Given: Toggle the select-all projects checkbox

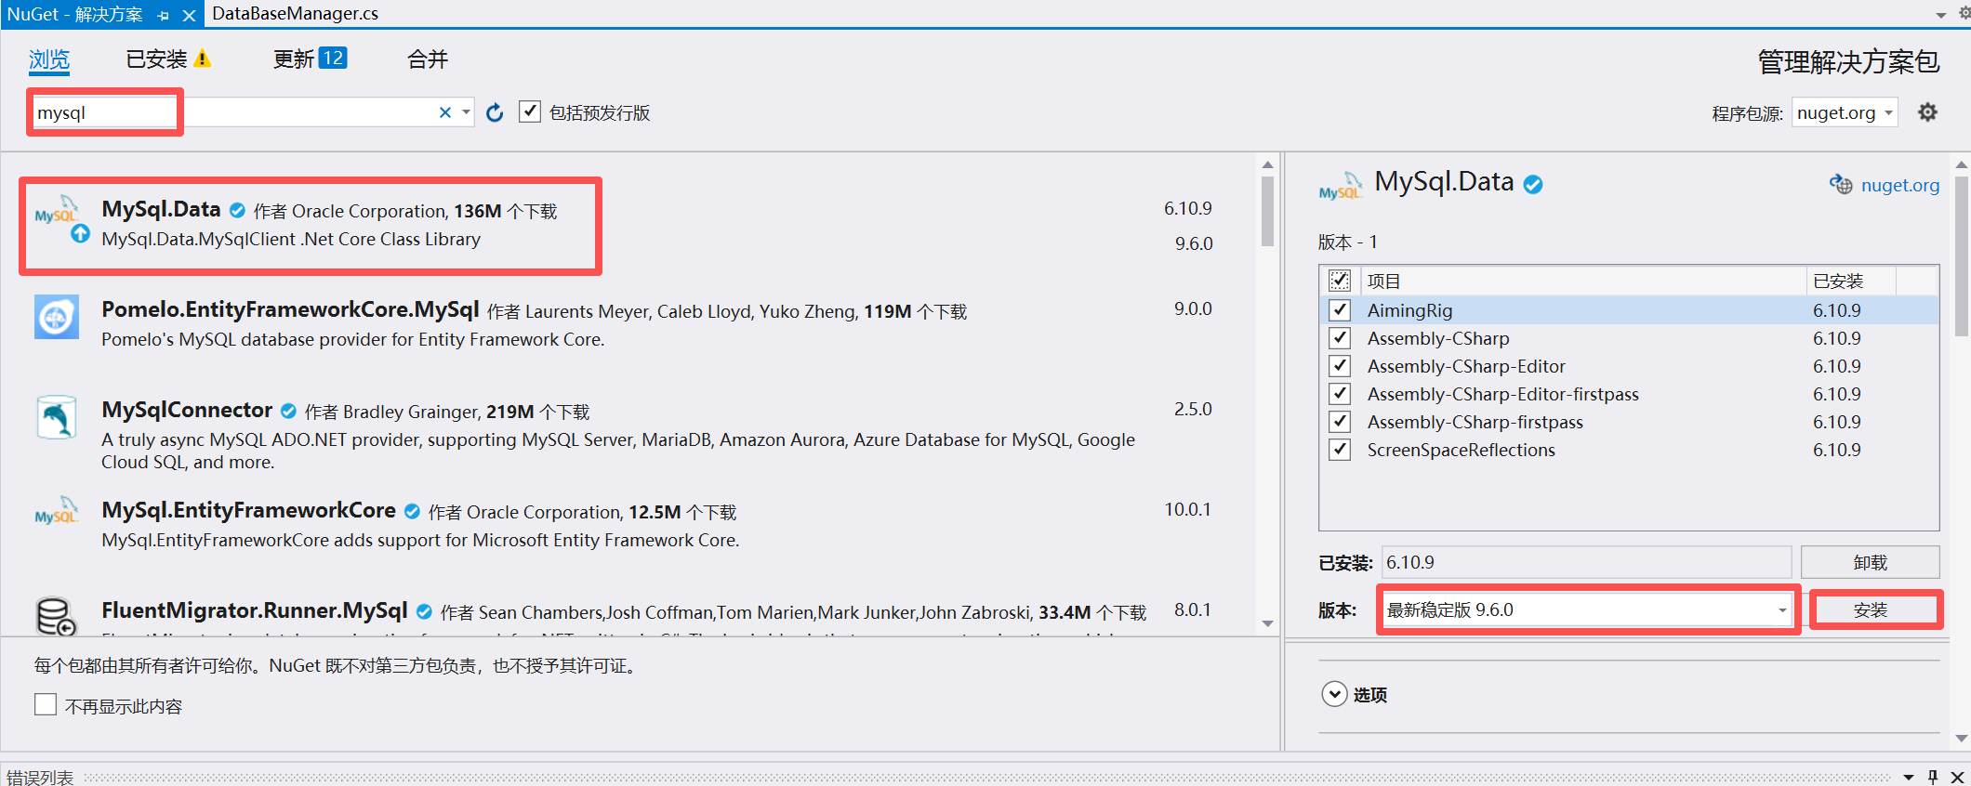Looking at the screenshot, I should click(x=1340, y=281).
